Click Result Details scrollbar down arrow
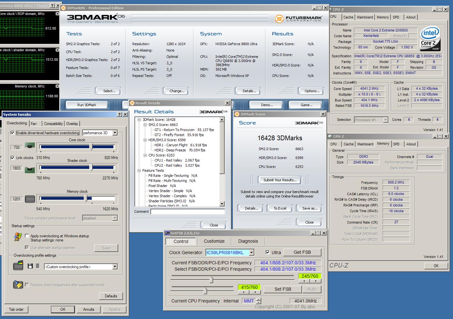Screen dimensions: 453x319 click(x=222, y=204)
